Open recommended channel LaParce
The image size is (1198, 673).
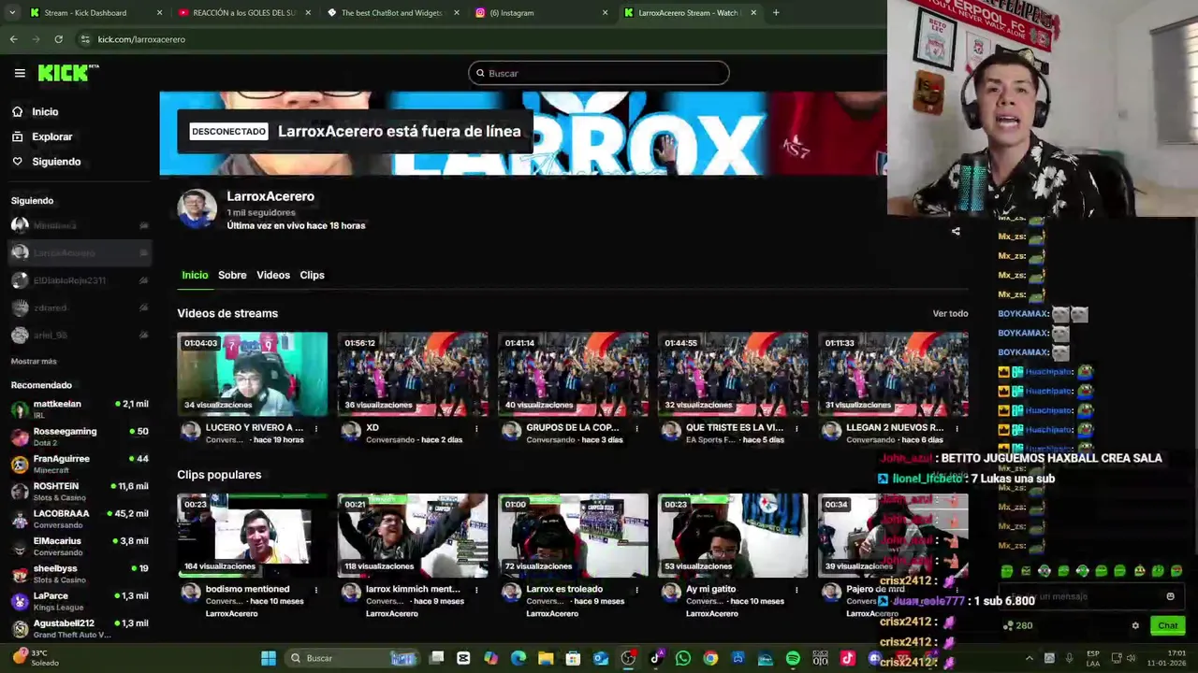point(80,601)
